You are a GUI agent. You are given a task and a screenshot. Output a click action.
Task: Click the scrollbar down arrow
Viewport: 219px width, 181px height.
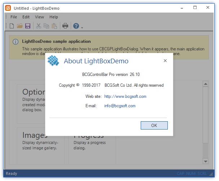point(206,161)
